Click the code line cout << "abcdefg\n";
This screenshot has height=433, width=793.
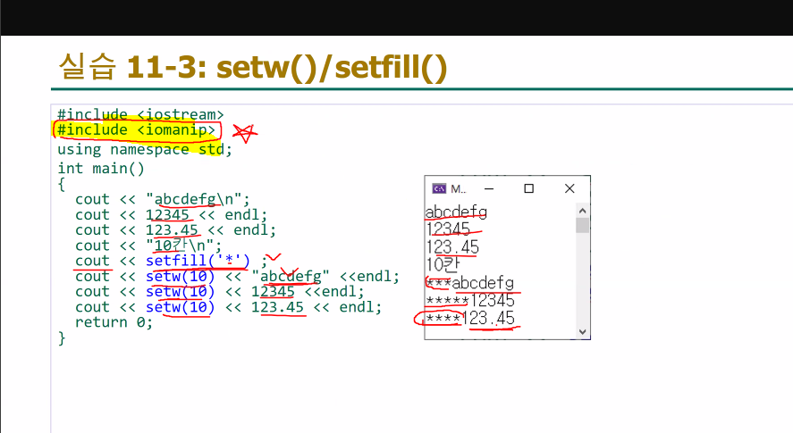163,199
